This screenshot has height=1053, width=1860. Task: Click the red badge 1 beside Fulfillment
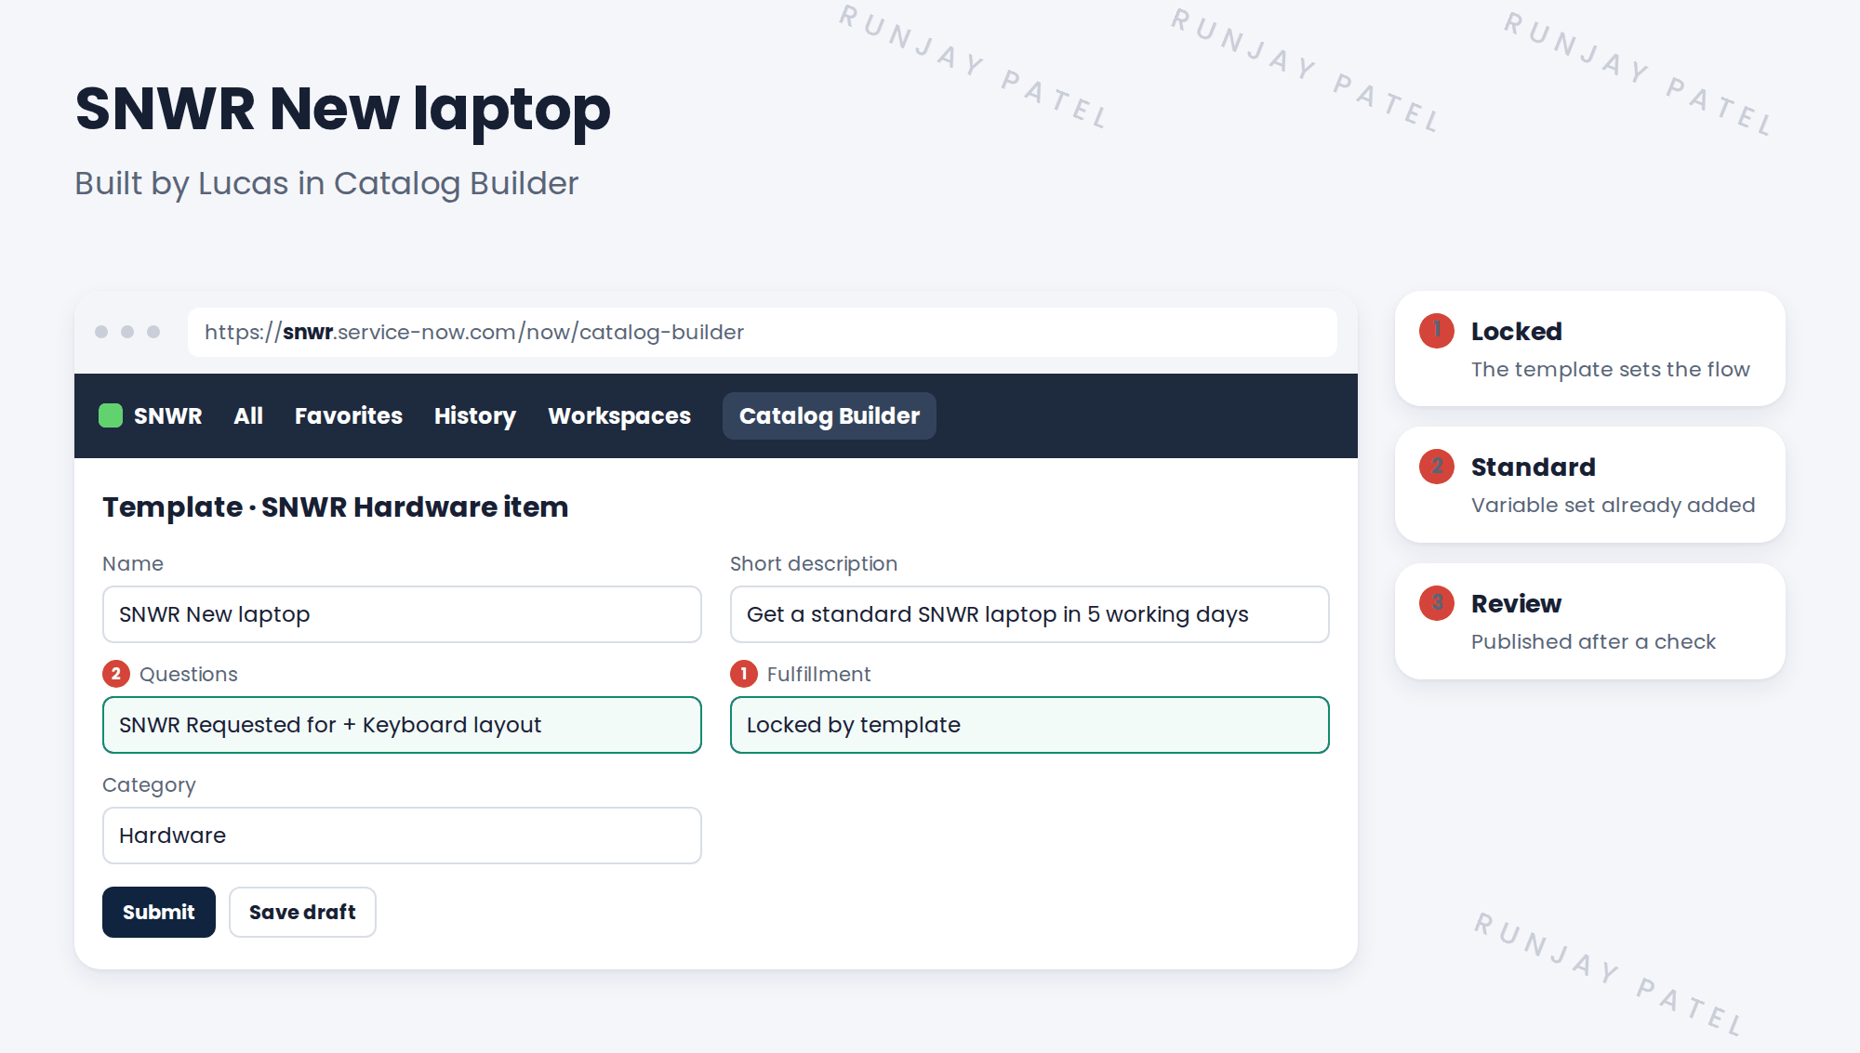(x=744, y=674)
